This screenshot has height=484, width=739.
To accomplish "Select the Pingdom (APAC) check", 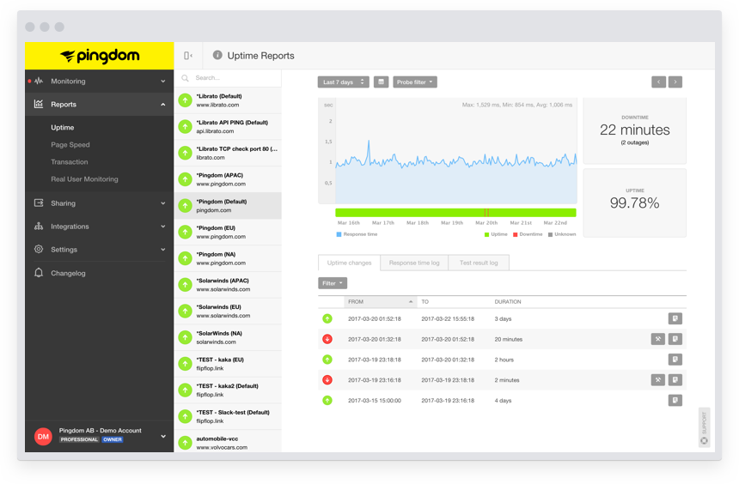I will click(228, 179).
